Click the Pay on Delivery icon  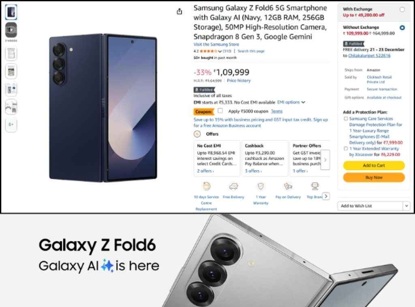click(288, 187)
